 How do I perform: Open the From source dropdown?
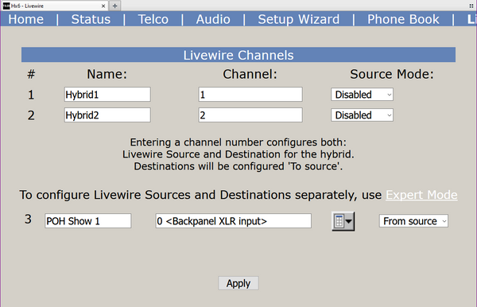pos(413,221)
